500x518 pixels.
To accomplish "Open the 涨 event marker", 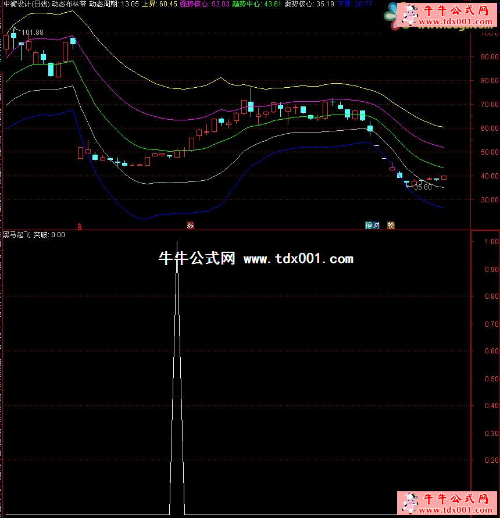I will click(190, 226).
